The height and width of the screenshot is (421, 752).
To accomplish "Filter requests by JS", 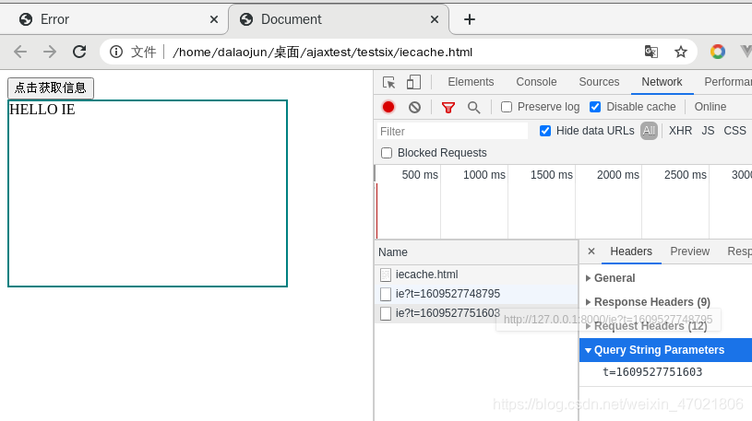I will 708,131.
